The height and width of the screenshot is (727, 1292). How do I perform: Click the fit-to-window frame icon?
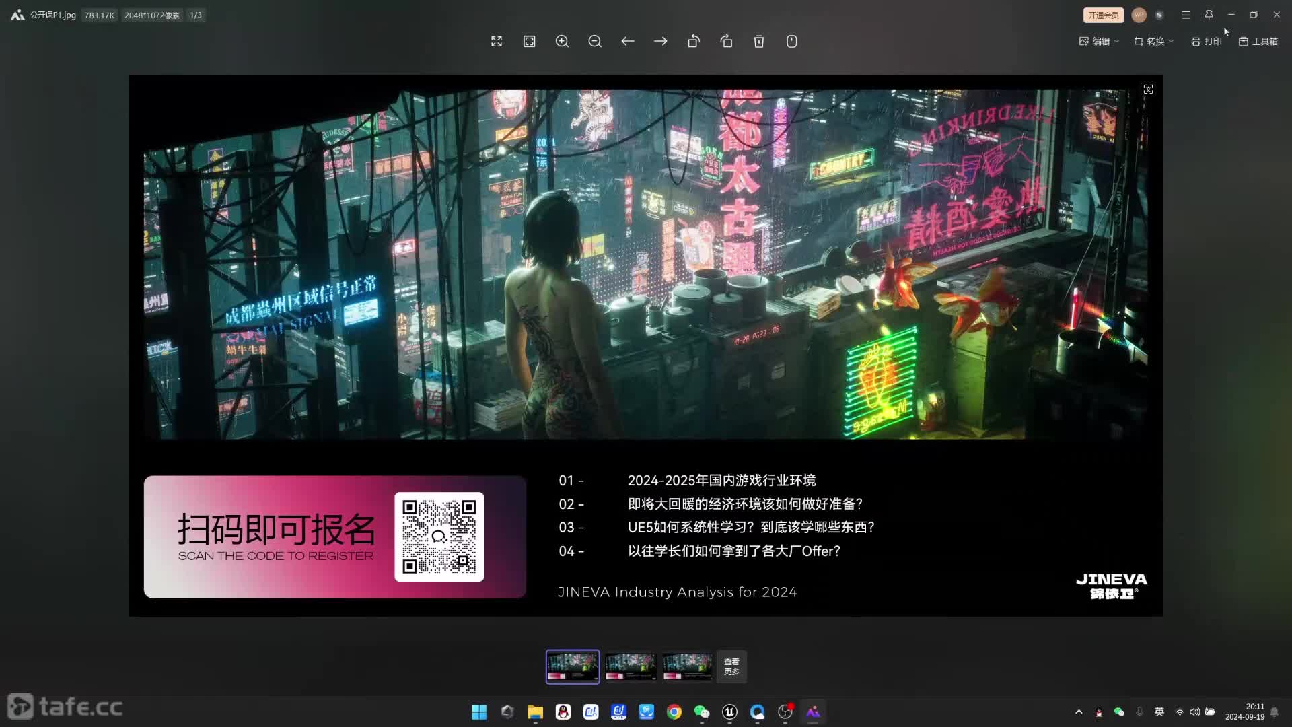tap(530, 42)
